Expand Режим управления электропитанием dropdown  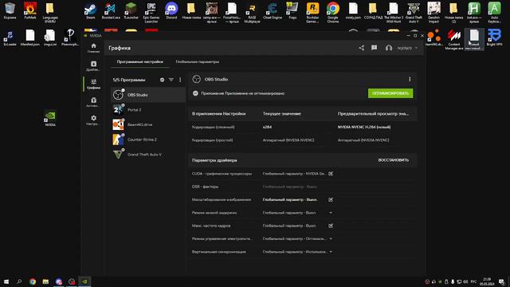pyautogui.click(x=331, y=239)
